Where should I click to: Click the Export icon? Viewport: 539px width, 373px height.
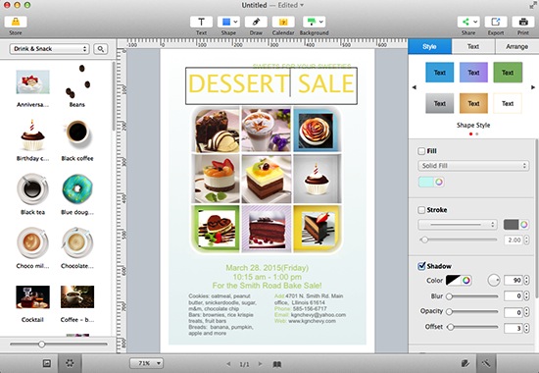[x=495, y=22]
